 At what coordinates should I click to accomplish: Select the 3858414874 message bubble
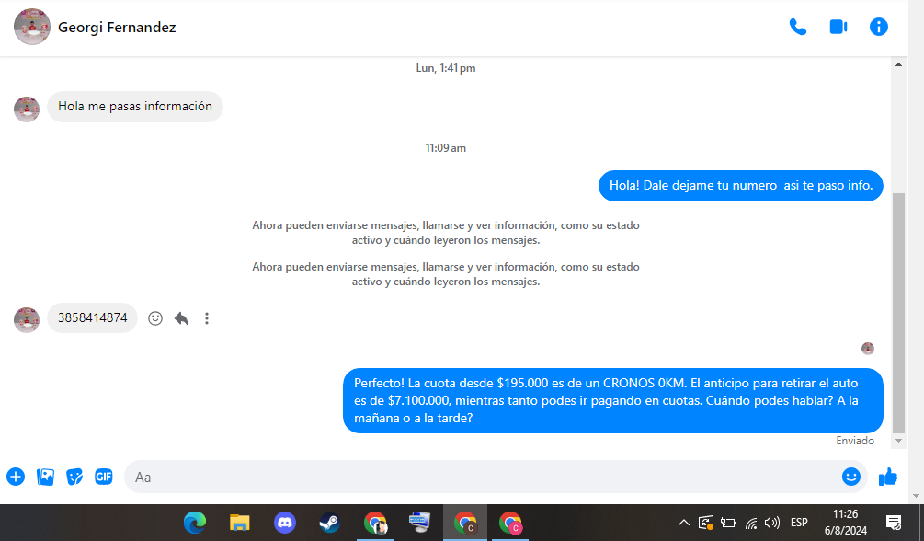pos(93,318)
